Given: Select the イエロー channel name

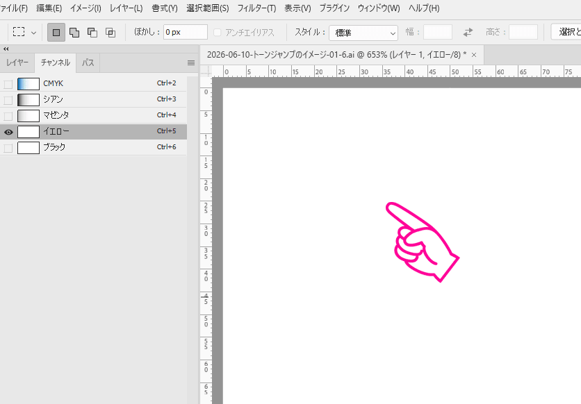Looking at the screenshot, I should pyautogui.click(x=56, y=131).
